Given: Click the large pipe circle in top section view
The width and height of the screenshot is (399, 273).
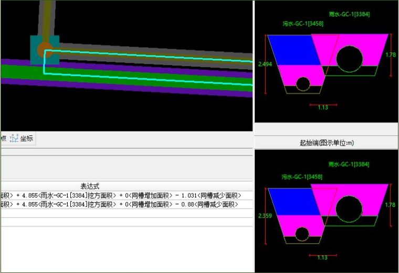Looking at the screenshot, I should coord(349,59).
